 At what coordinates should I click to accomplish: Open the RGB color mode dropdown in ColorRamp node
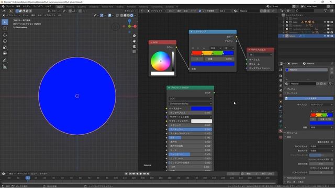[215, 48]
